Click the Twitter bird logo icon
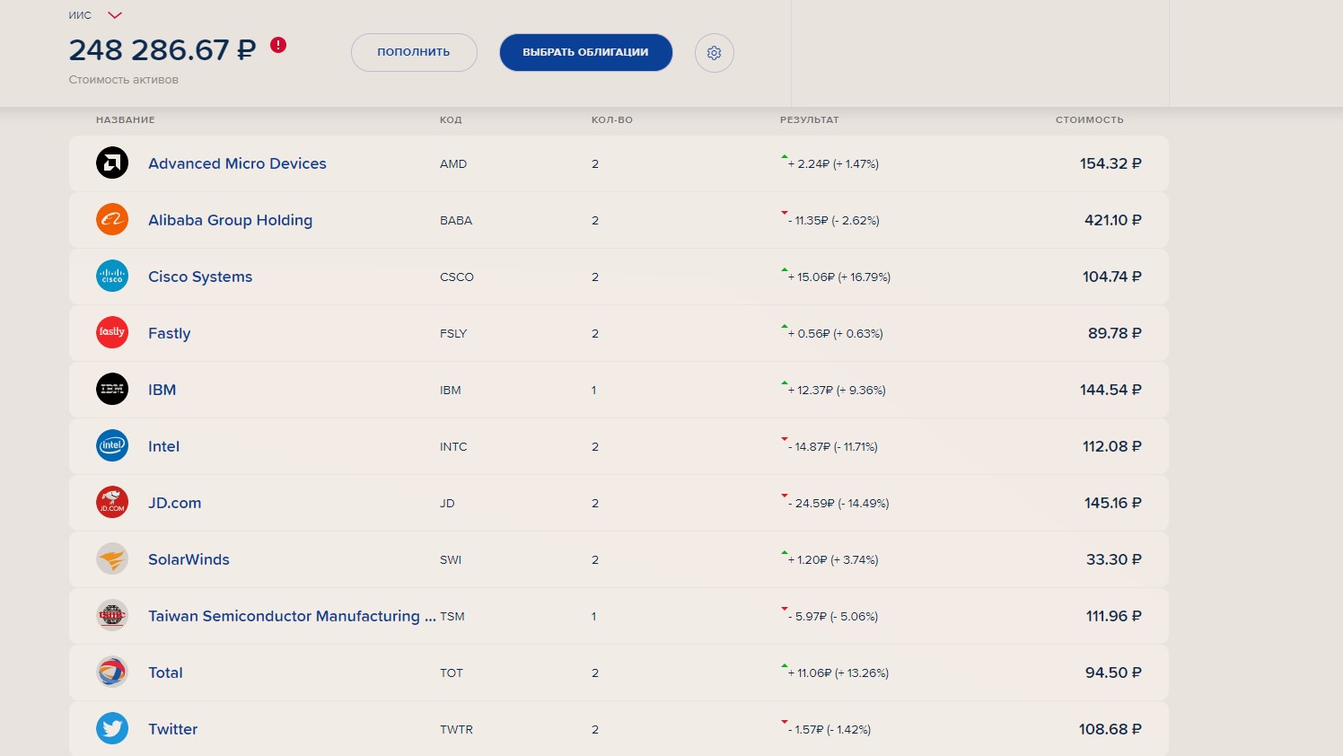The height and width of the screenshot is (756, 1343). (112, 728)
